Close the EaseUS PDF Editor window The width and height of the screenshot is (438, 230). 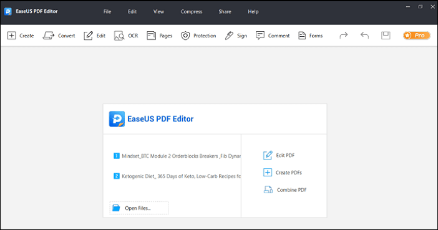tap(432, 7)
